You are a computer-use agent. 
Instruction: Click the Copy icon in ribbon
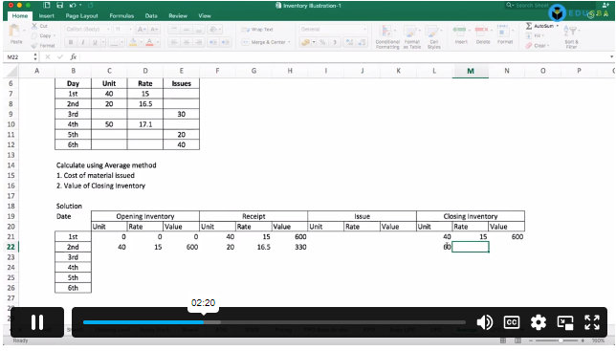pyautogui.click(x=34, y=35)
